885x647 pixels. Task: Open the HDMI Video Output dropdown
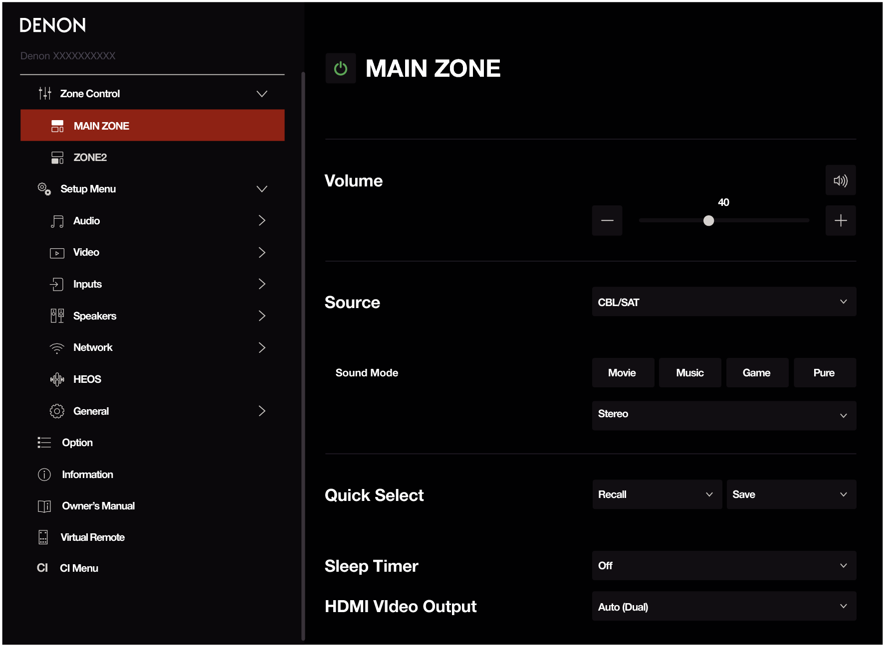coord(724,606)
